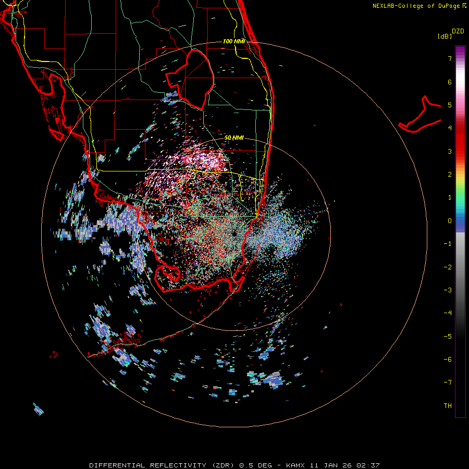The width and height of the screenshot is (469, 469).
Task: Click the 1 value on color scale
Action: (450, 198)
